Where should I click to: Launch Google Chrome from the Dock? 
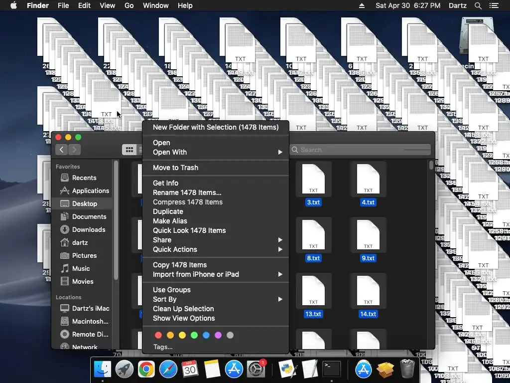tap(146, 370)
